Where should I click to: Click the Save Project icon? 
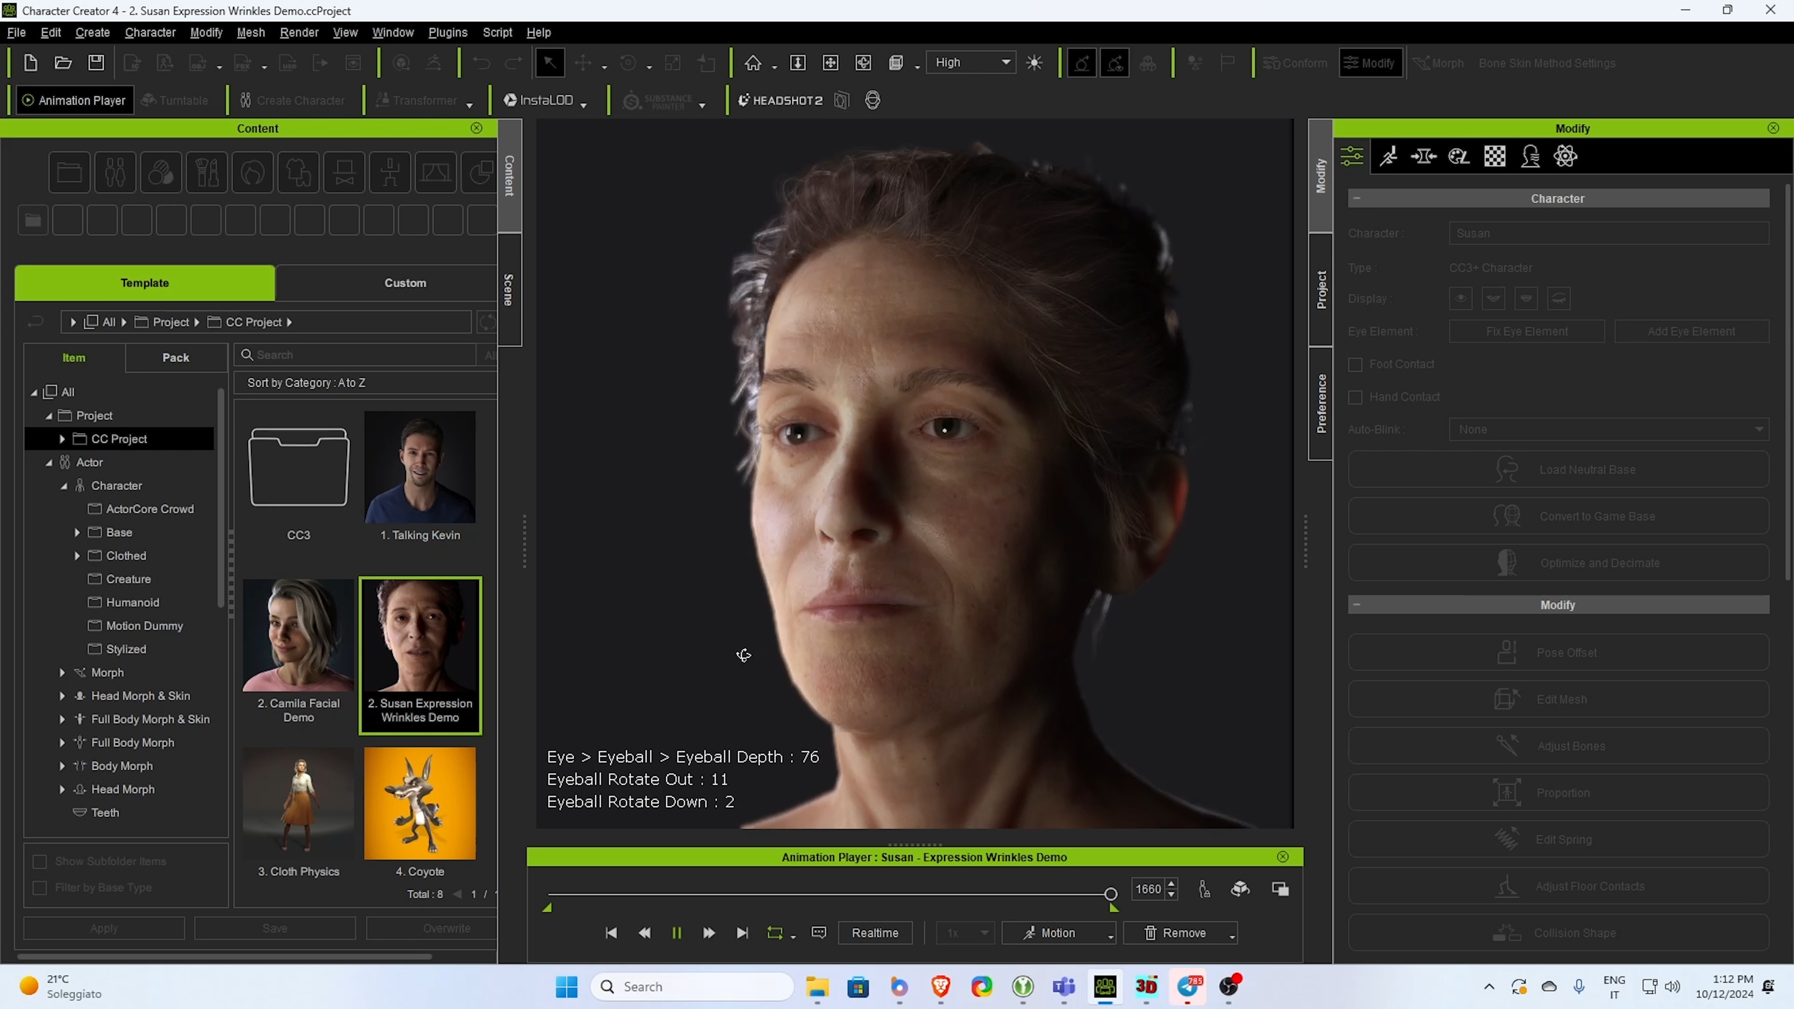[96, 63]
